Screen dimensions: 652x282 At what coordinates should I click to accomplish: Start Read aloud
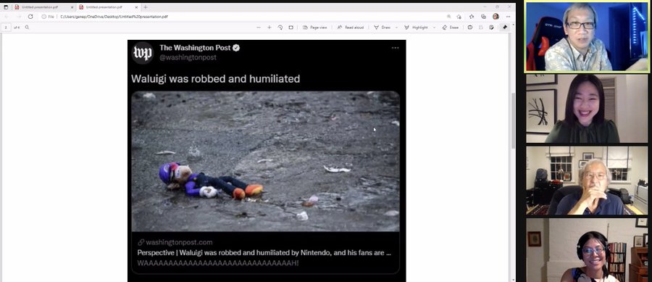coord(350,28)
